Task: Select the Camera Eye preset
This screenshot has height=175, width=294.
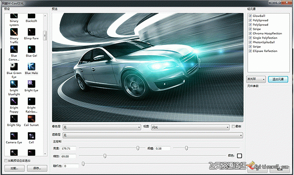Action: point(14,135)
